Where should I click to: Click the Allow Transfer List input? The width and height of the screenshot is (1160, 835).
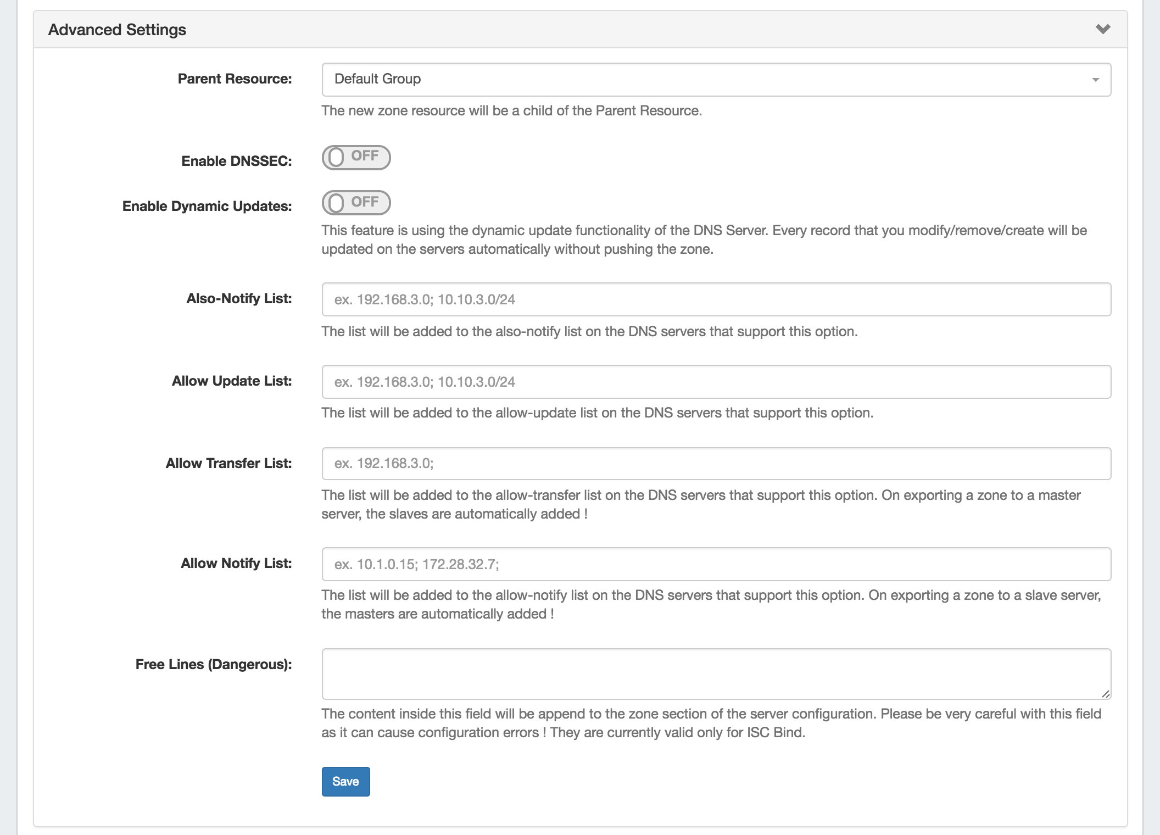(716, 464)
